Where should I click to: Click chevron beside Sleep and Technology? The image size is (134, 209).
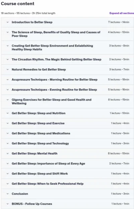(8, 143)
